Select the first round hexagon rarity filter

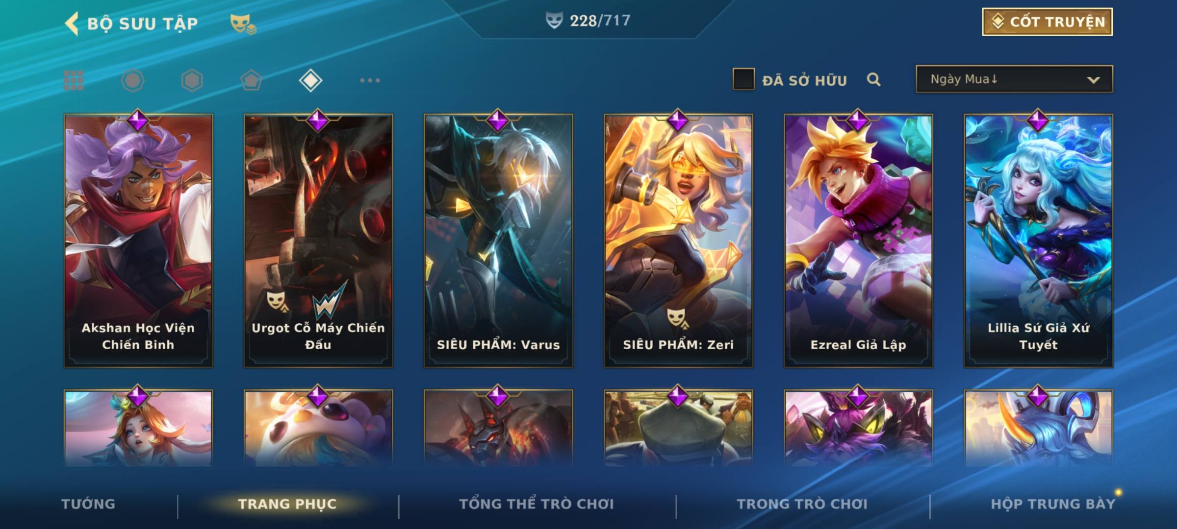132,80
